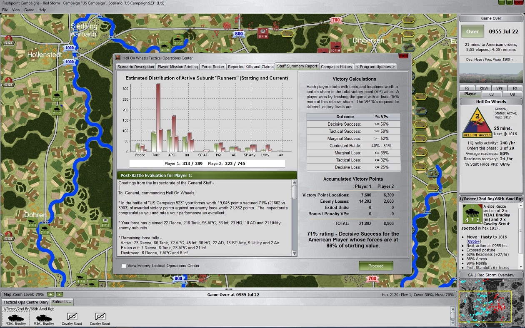Open the File menu
The height and width of the screenshot is (328, 525).
click(5, 10)
